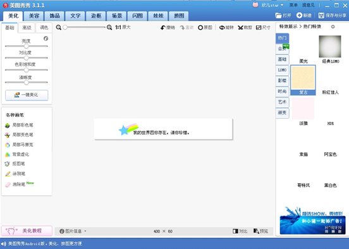
Task: Select the 局部马赛克 mosaic brush
Action: pos(19,145)
